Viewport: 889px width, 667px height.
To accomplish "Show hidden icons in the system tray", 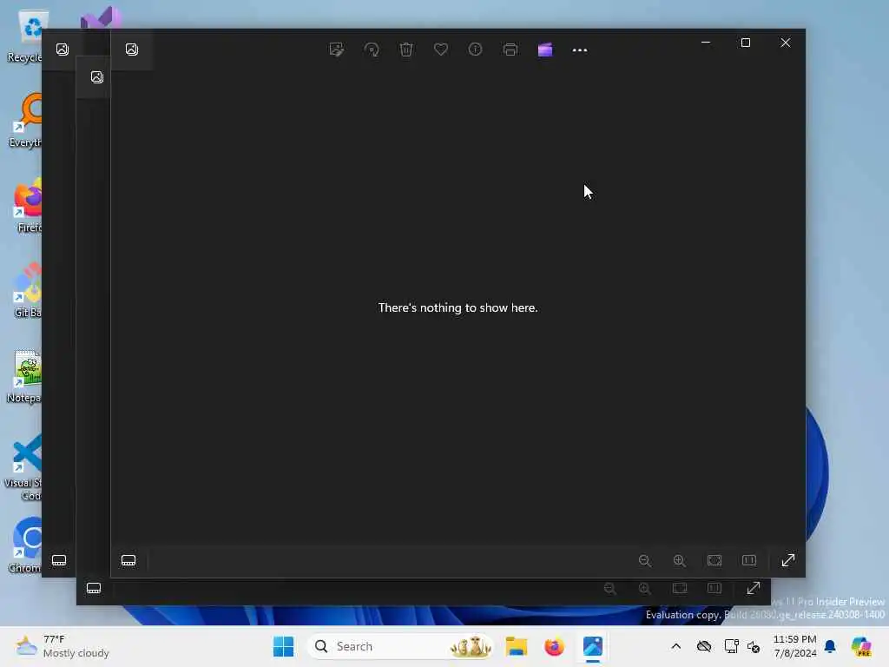I will pos(675,646).
